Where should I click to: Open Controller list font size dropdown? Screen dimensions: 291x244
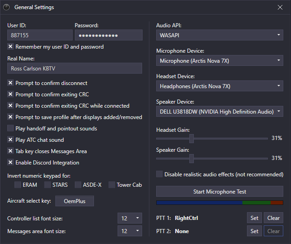point(130,218)
